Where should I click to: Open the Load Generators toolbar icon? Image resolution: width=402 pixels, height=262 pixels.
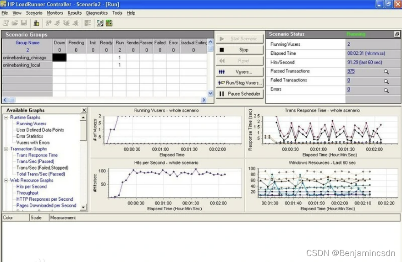tap(36, 23)
